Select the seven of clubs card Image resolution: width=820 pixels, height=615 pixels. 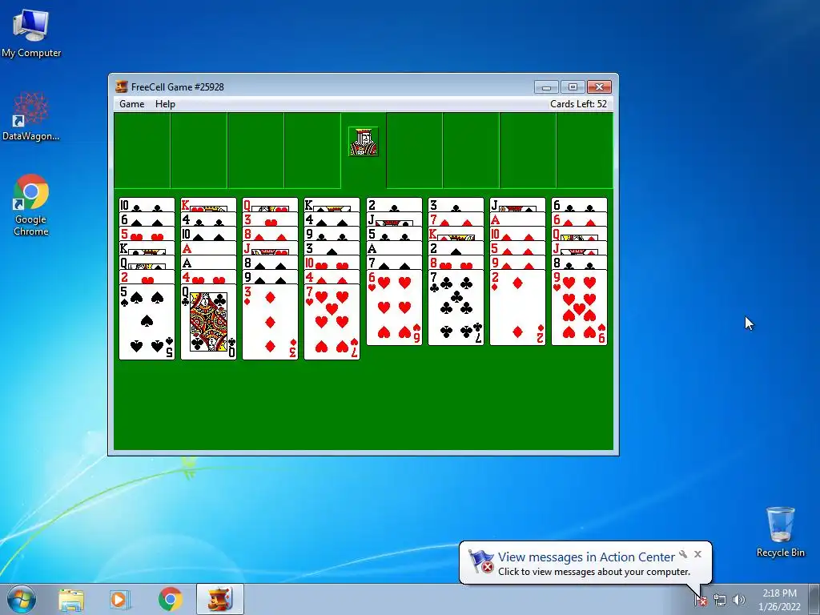tap(456, 307)
